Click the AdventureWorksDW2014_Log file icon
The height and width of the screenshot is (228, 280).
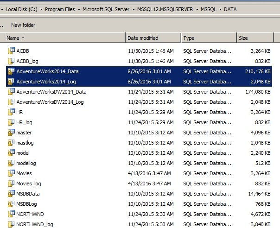(11, 102)
